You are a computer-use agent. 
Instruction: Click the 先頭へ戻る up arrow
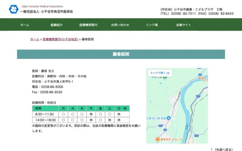[212, 149]
